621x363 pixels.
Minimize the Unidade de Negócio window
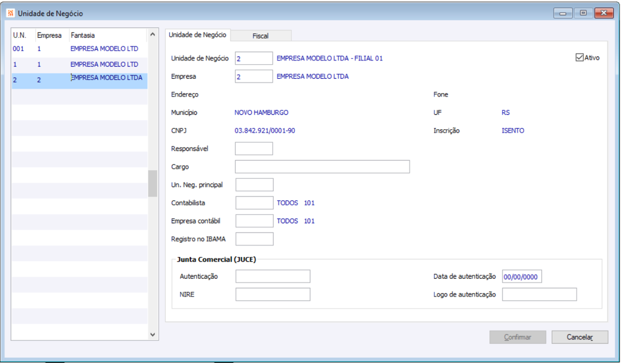563,13
